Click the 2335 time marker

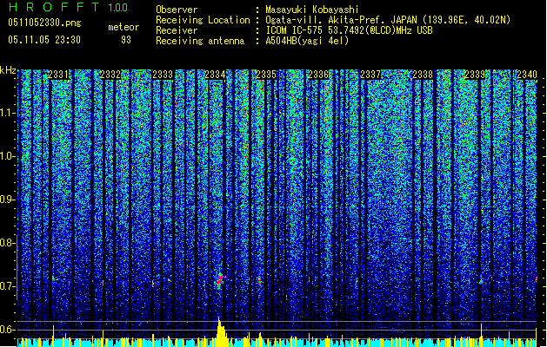266,75
